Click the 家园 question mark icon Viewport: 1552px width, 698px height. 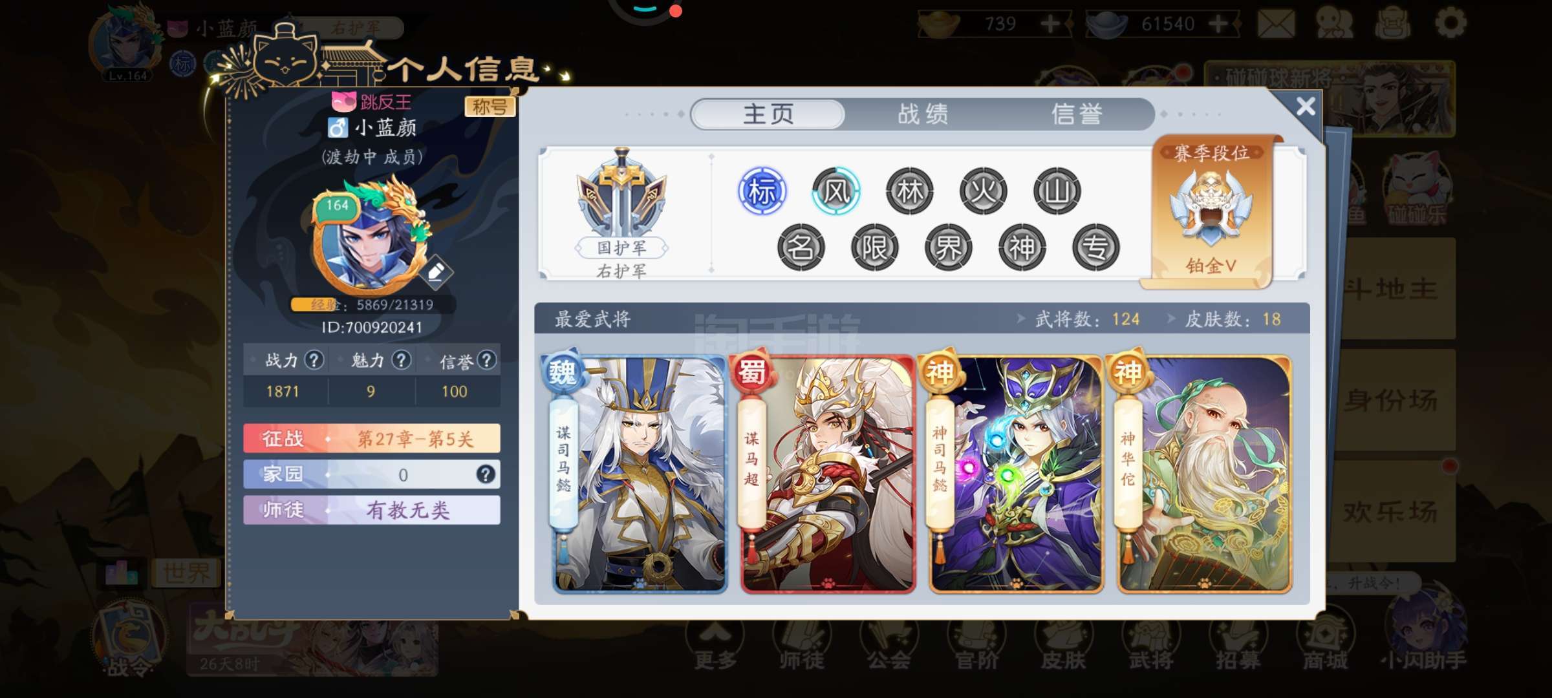pos(486,474)
